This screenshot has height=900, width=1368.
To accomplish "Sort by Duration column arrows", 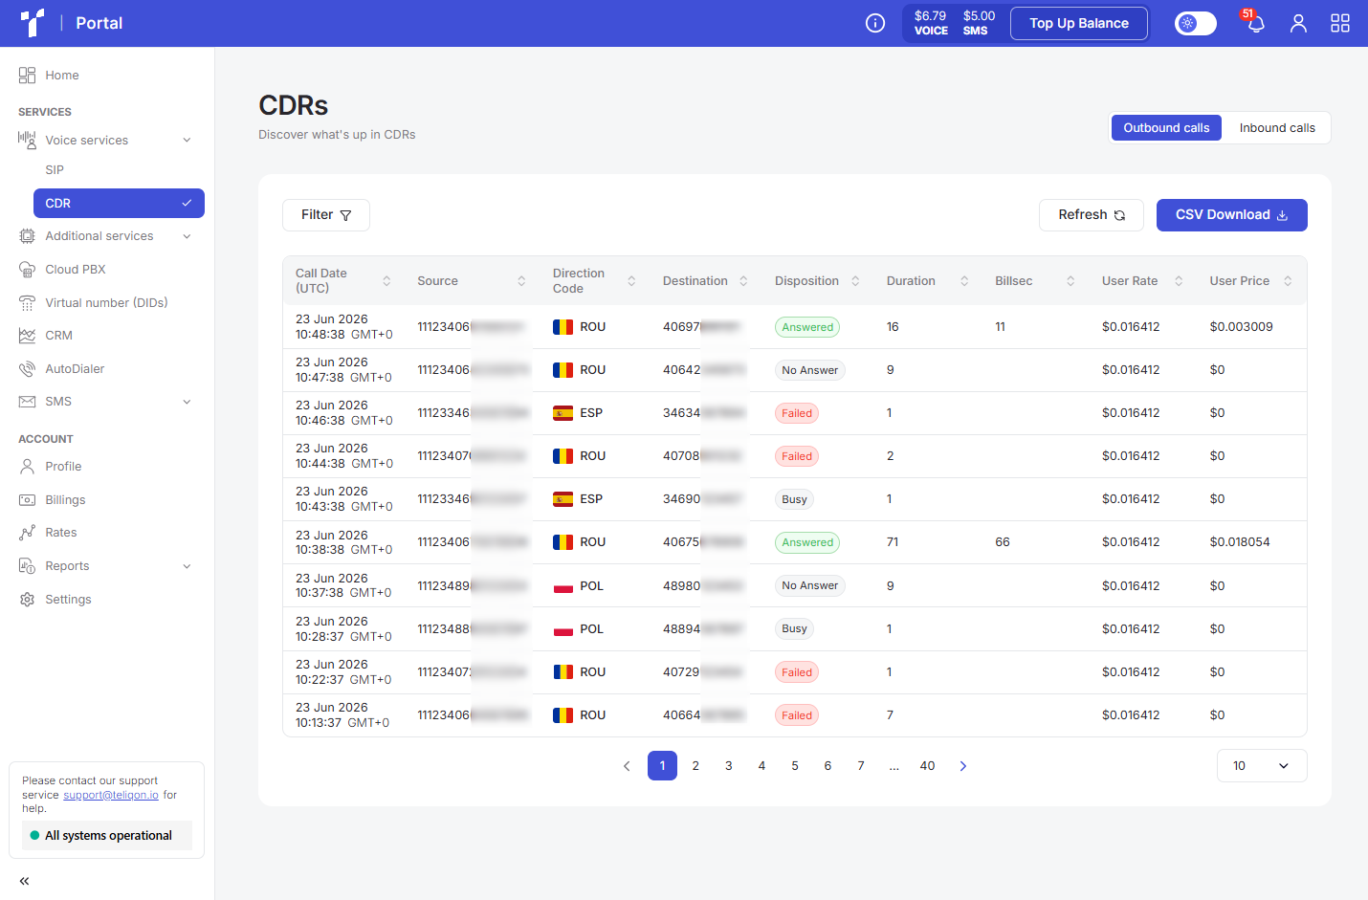I will [964, 281].
